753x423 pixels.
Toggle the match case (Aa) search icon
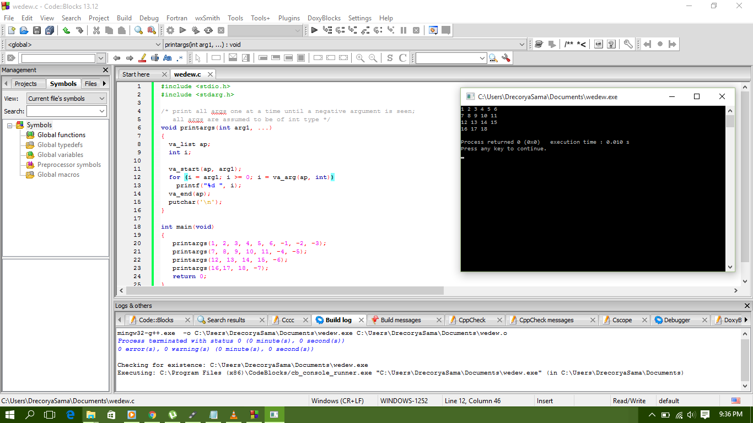click(x=168, y=58)
